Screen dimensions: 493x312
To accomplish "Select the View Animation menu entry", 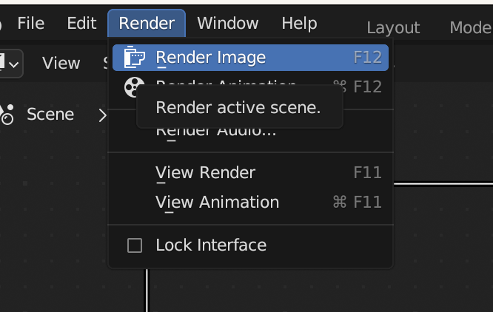I will 218,203.
